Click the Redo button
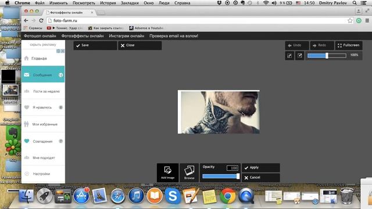The height and width of the screenshot is (209, 372). (321, 45)
